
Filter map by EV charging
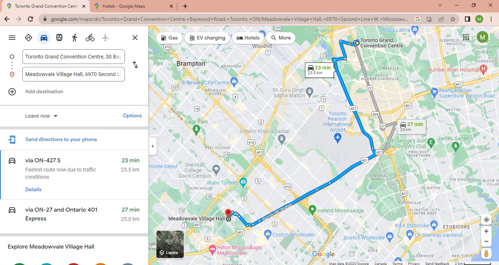(207, 38)
